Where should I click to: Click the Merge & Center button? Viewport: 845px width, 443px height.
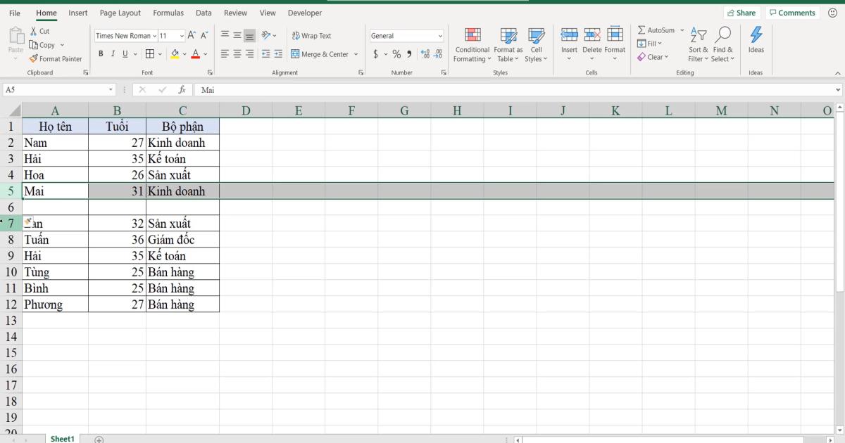click(320, 53)
